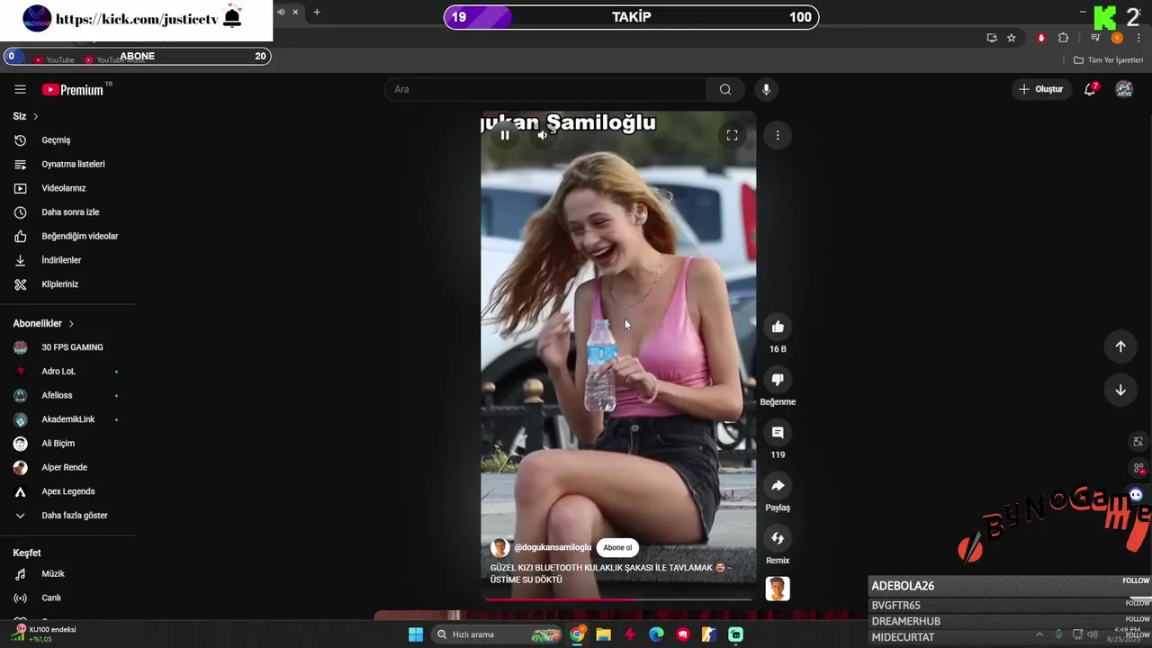Click the Ara search input field
Image resolution: width=1152 pixels, height=648 pixels.
pos(545,89)
